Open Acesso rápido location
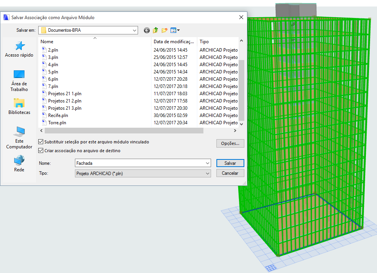 19,49
